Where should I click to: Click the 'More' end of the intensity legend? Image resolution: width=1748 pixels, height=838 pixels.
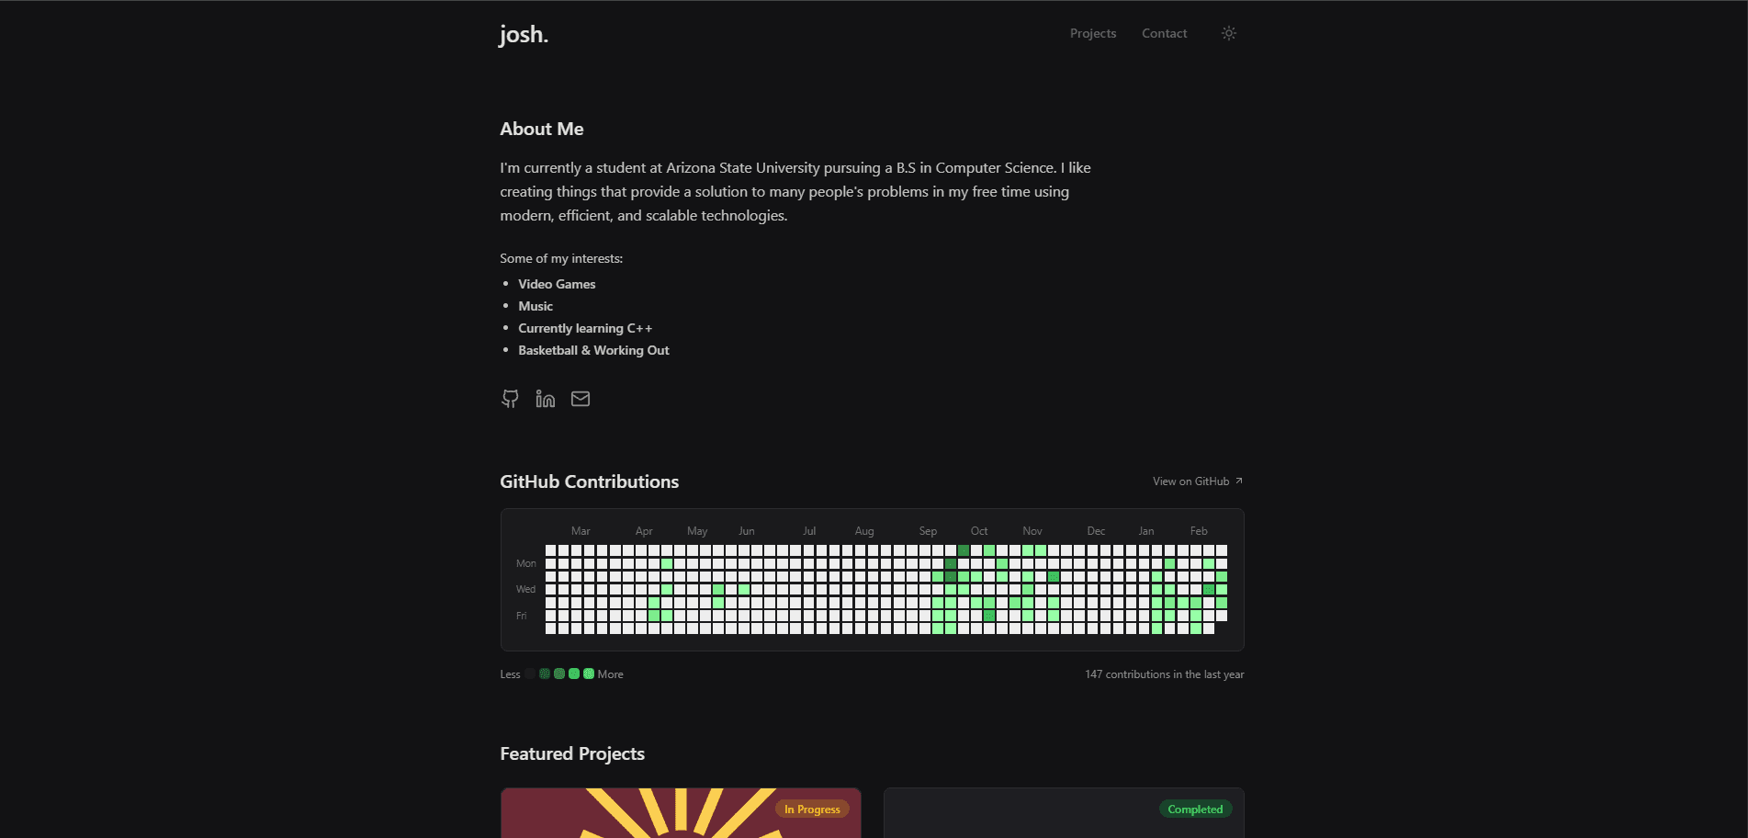611,674
